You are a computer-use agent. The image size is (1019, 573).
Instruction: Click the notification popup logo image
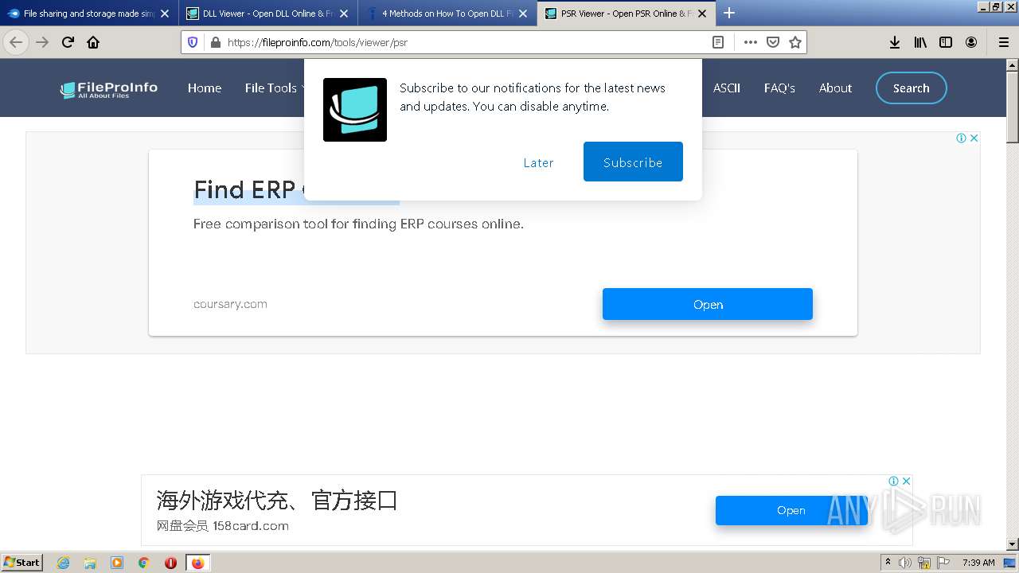click(x=355, y=110)
